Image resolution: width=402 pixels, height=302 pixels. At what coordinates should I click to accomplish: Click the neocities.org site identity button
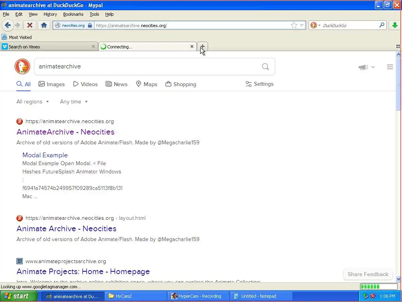point(73,26)
